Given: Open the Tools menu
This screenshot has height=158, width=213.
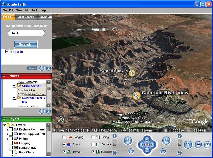Looking at the screenshot, I should click(35, 10).
